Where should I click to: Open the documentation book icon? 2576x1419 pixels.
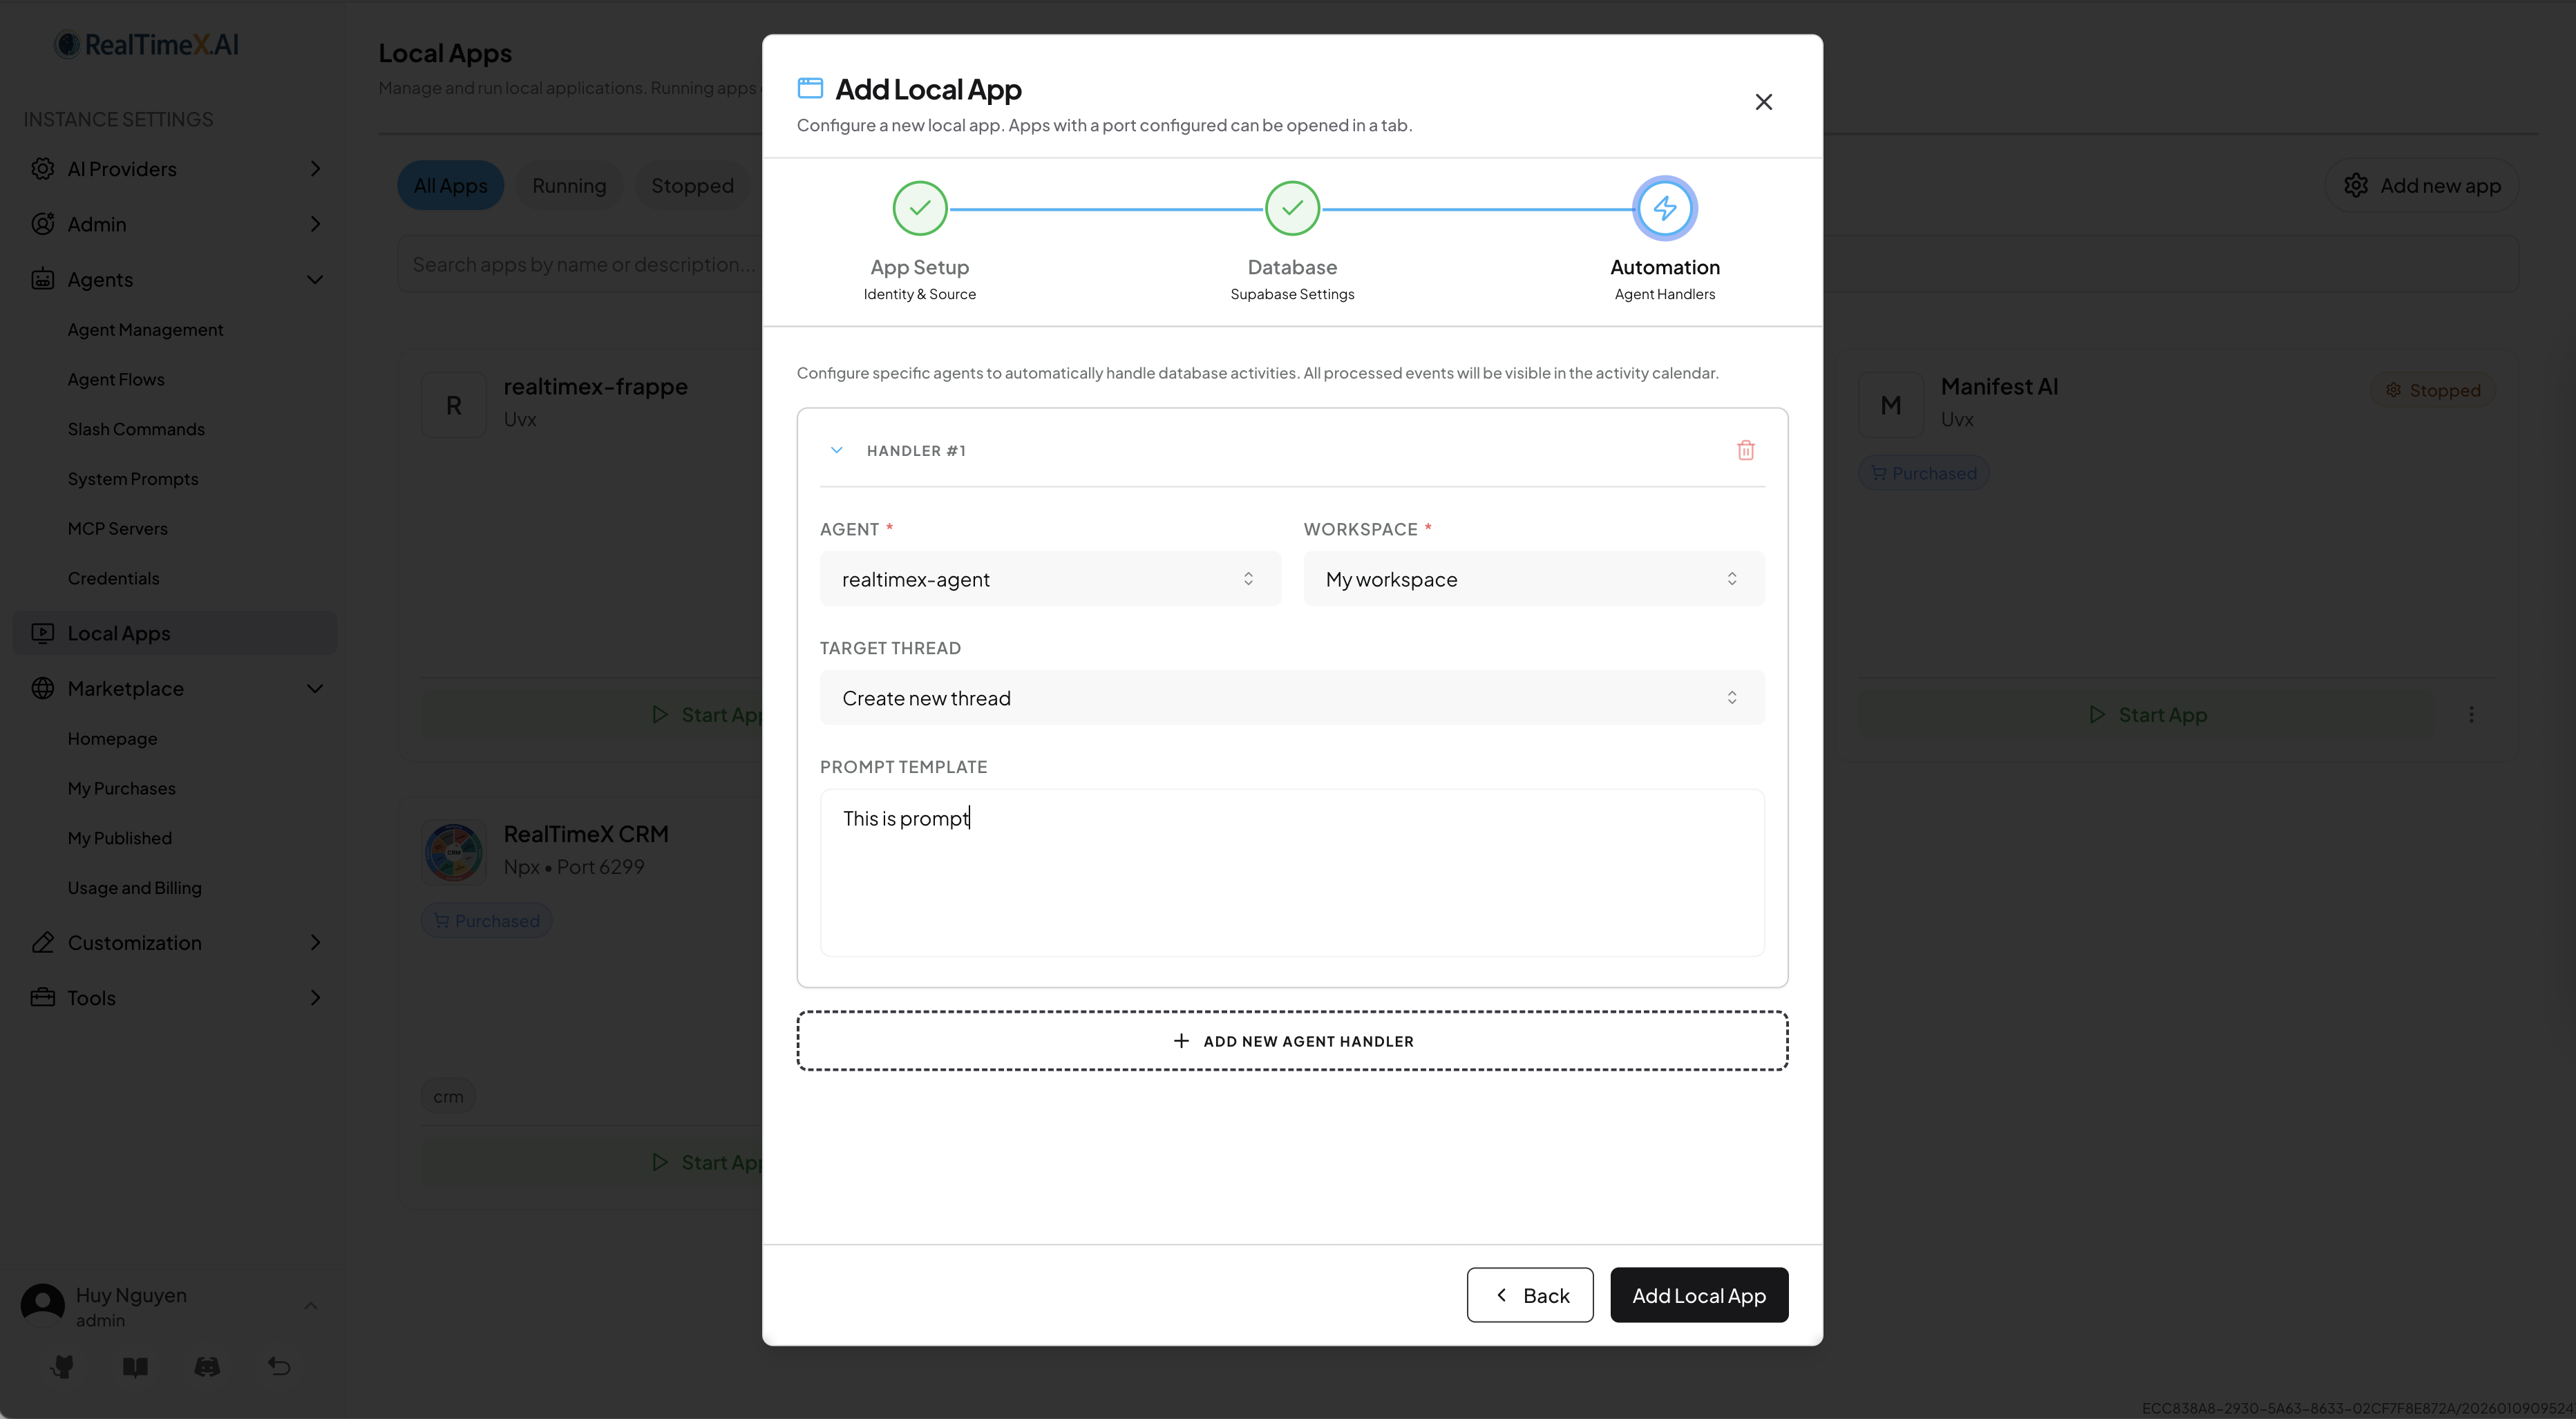coord(135,1366)
